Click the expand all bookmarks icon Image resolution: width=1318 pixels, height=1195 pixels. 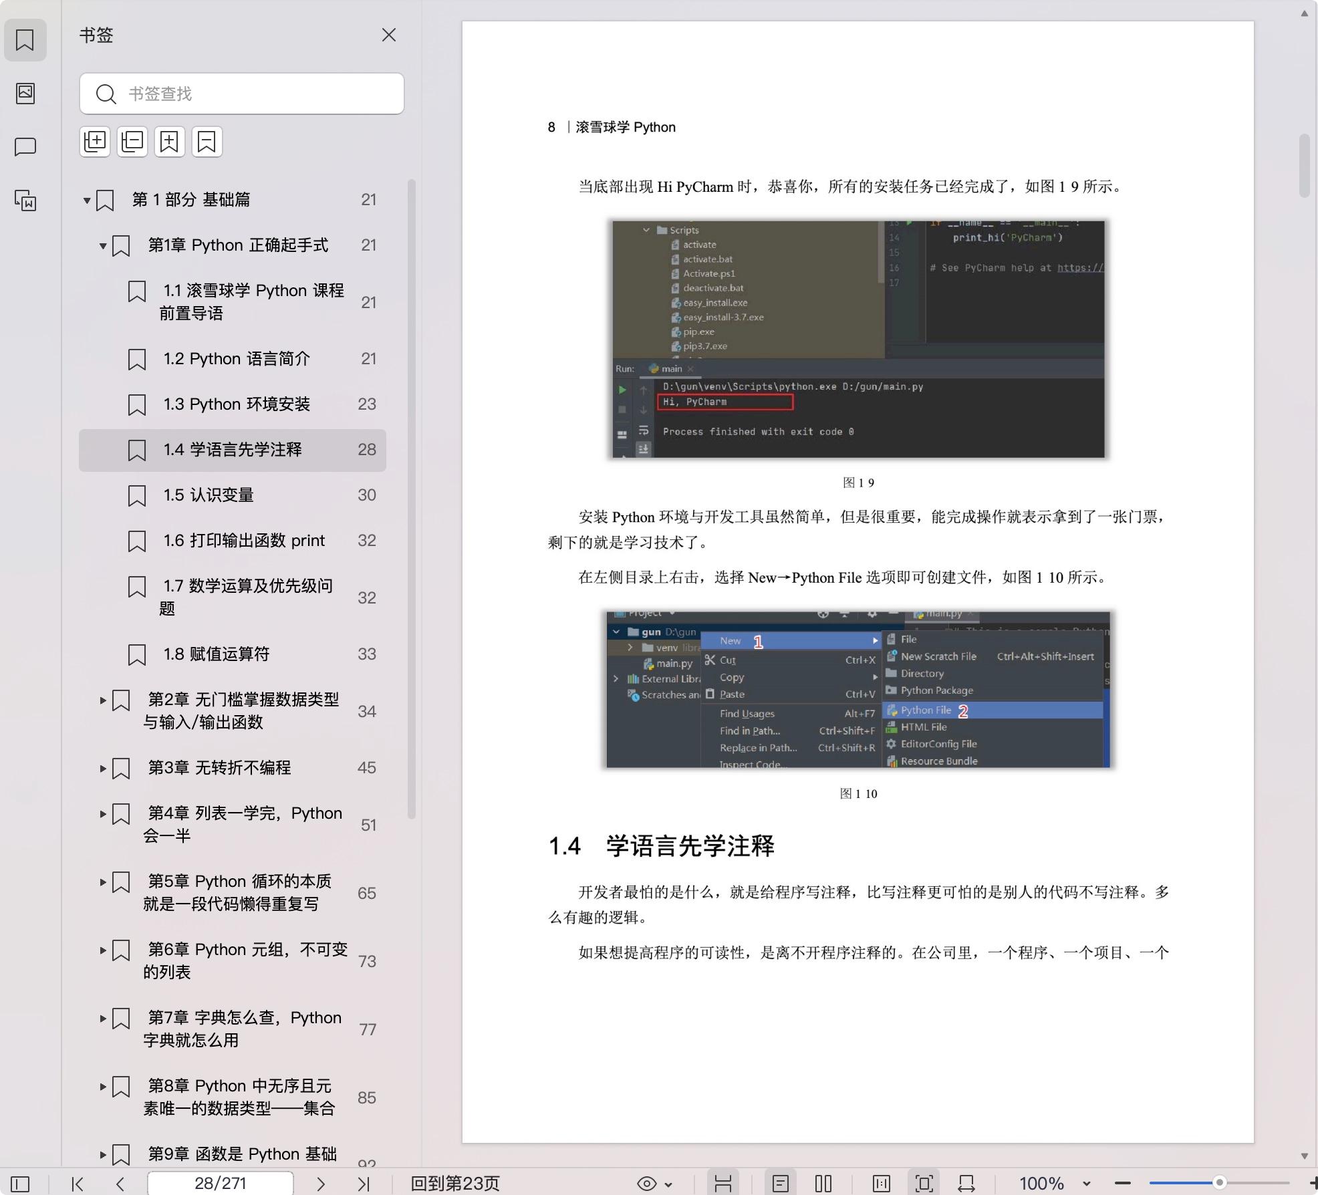[x=95, y=142]
